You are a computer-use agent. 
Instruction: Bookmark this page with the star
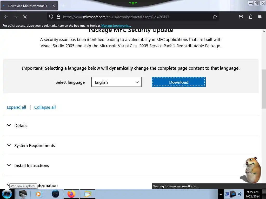[x=215, y=17]
